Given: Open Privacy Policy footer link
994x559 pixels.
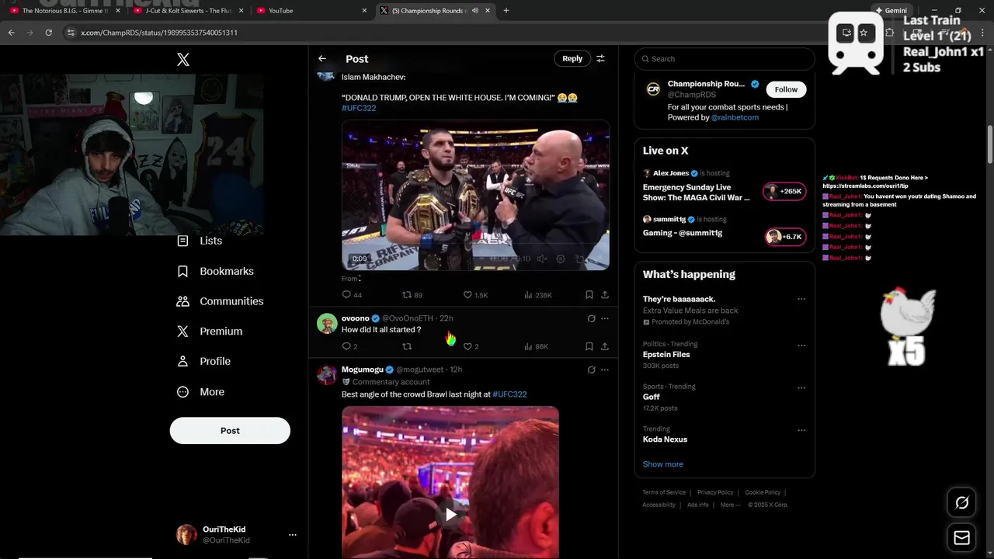Looking at the screenshot, I should (x=715, y=492).
